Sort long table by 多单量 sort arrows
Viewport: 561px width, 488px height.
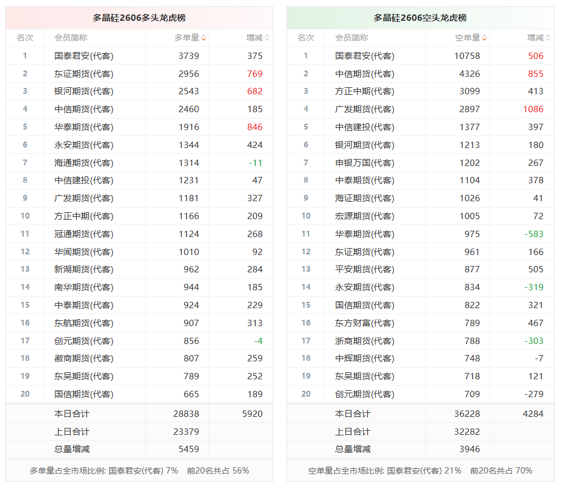pyautogui.click(x=203, y=38)
